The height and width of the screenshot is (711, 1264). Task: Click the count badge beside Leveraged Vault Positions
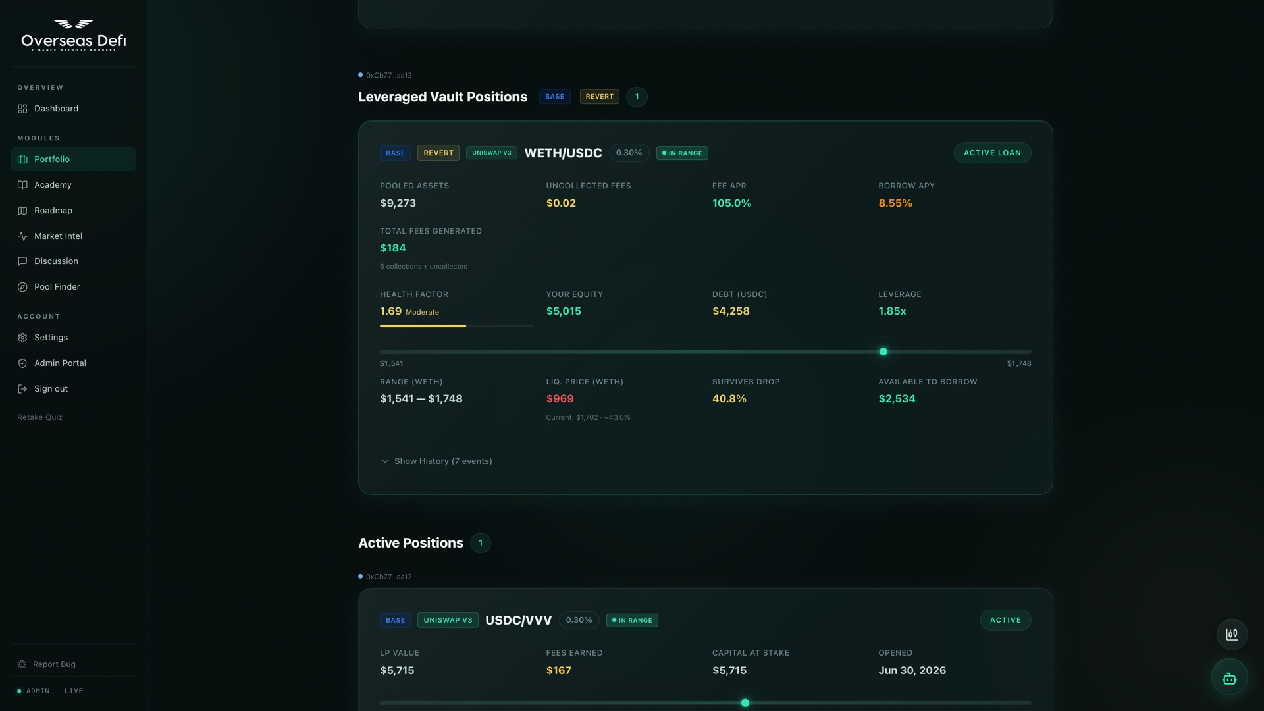637,97
